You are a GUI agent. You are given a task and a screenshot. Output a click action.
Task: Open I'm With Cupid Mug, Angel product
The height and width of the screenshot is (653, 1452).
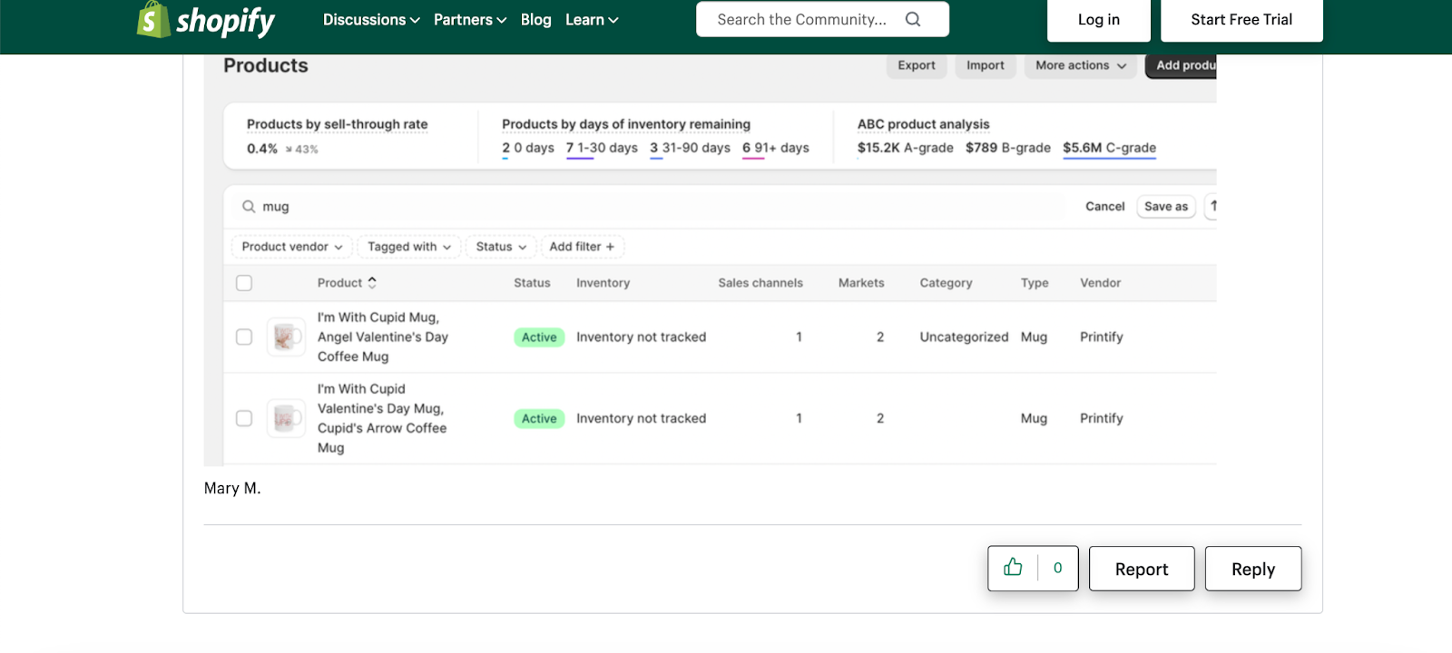click(383, 336)
